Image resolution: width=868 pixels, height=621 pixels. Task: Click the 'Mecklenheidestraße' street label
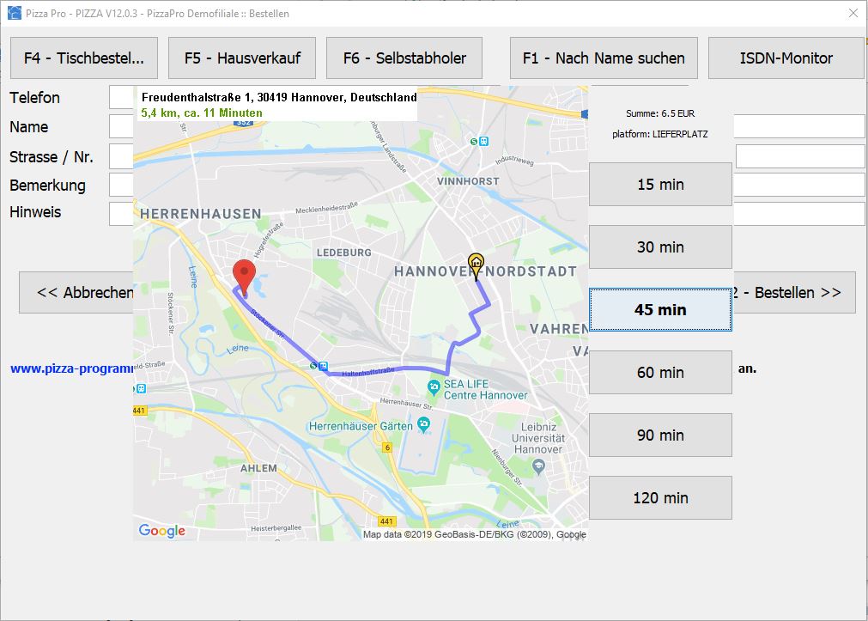pyautogui.click(x=326, y=207)
